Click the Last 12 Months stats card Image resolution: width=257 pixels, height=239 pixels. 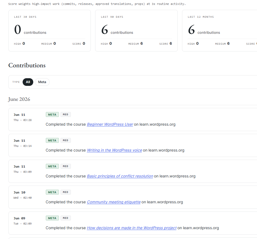pyautogui.click(x=220, y=31)
